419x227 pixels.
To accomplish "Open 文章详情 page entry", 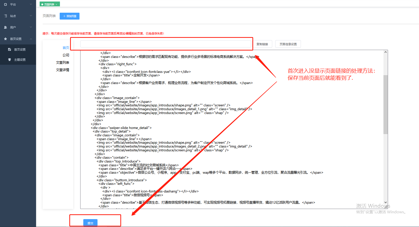I will pos(62,70).
